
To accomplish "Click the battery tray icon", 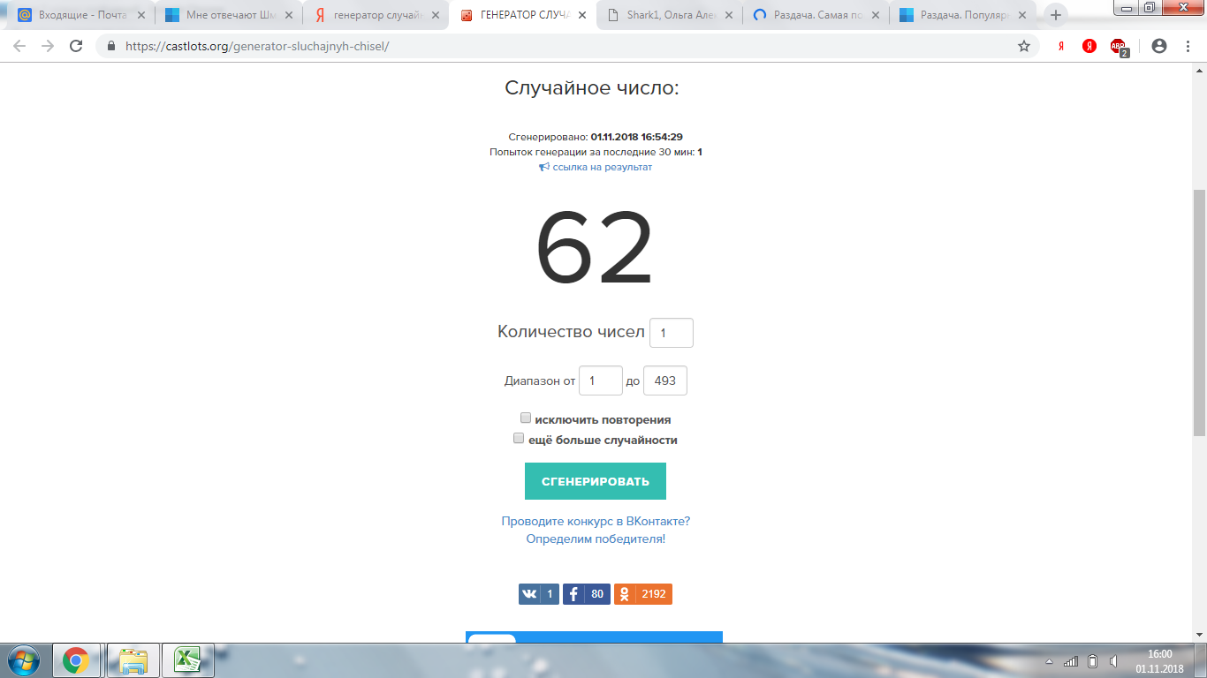I will point(1092,661).
